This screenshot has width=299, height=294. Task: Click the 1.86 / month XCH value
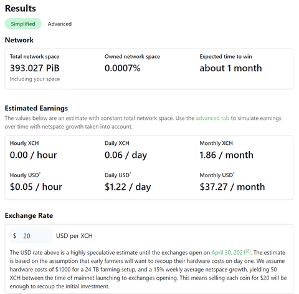(x=226, y=155)
